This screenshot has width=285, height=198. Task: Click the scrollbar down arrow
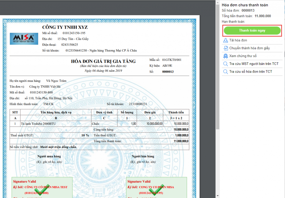click(x=218, y=196)
